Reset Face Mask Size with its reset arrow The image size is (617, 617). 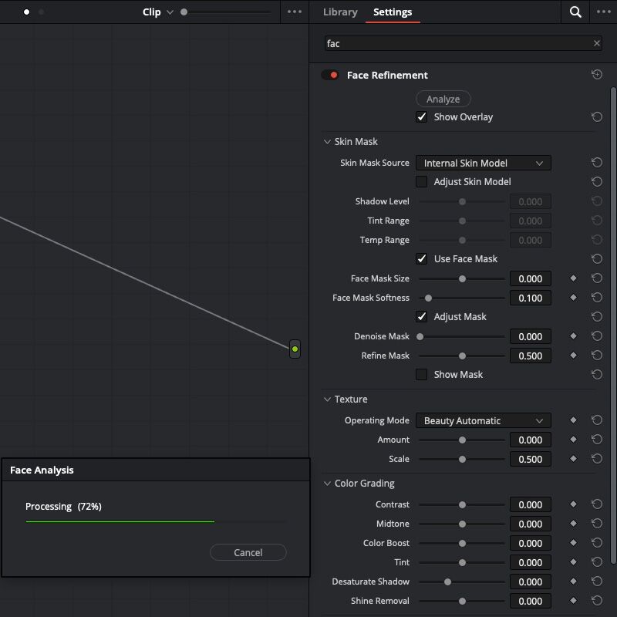click(x=596, y=278)
